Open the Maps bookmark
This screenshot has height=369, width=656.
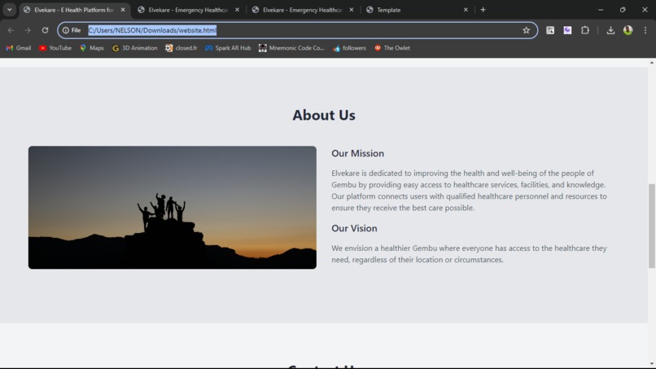[92, 48]
